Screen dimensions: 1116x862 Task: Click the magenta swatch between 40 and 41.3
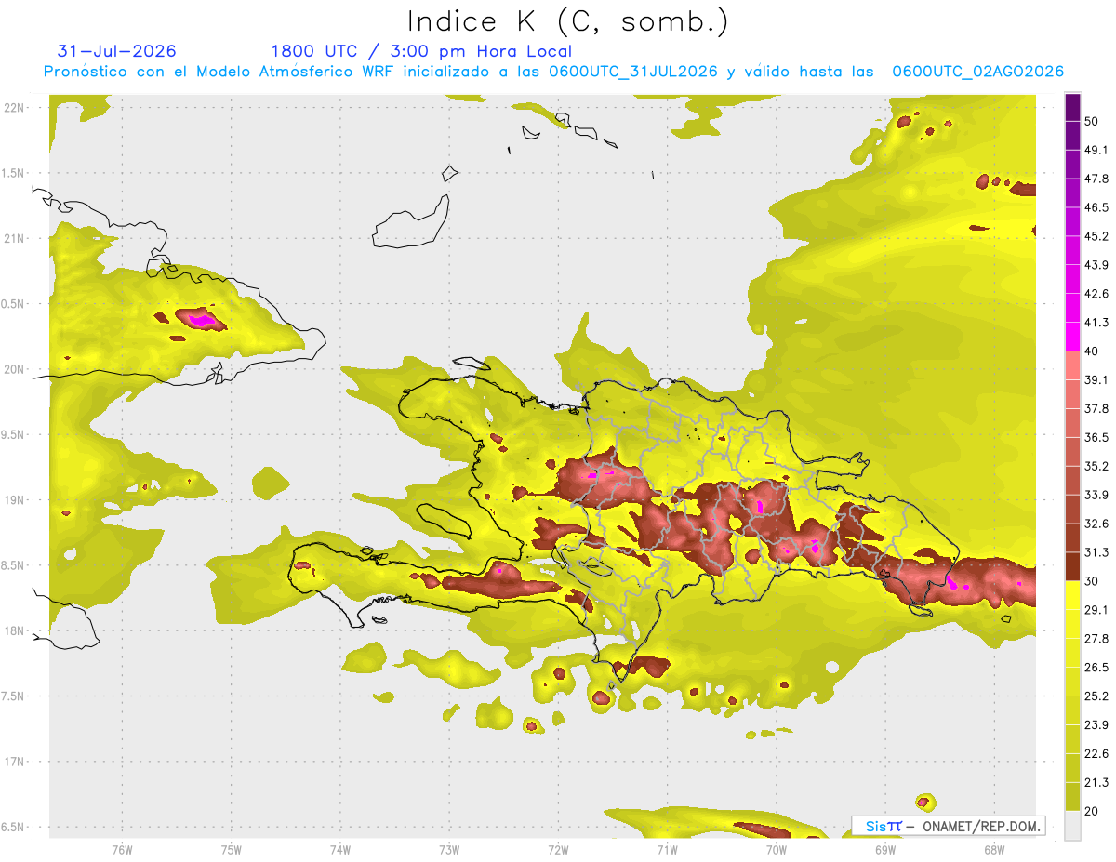[x=1072, y=337]
